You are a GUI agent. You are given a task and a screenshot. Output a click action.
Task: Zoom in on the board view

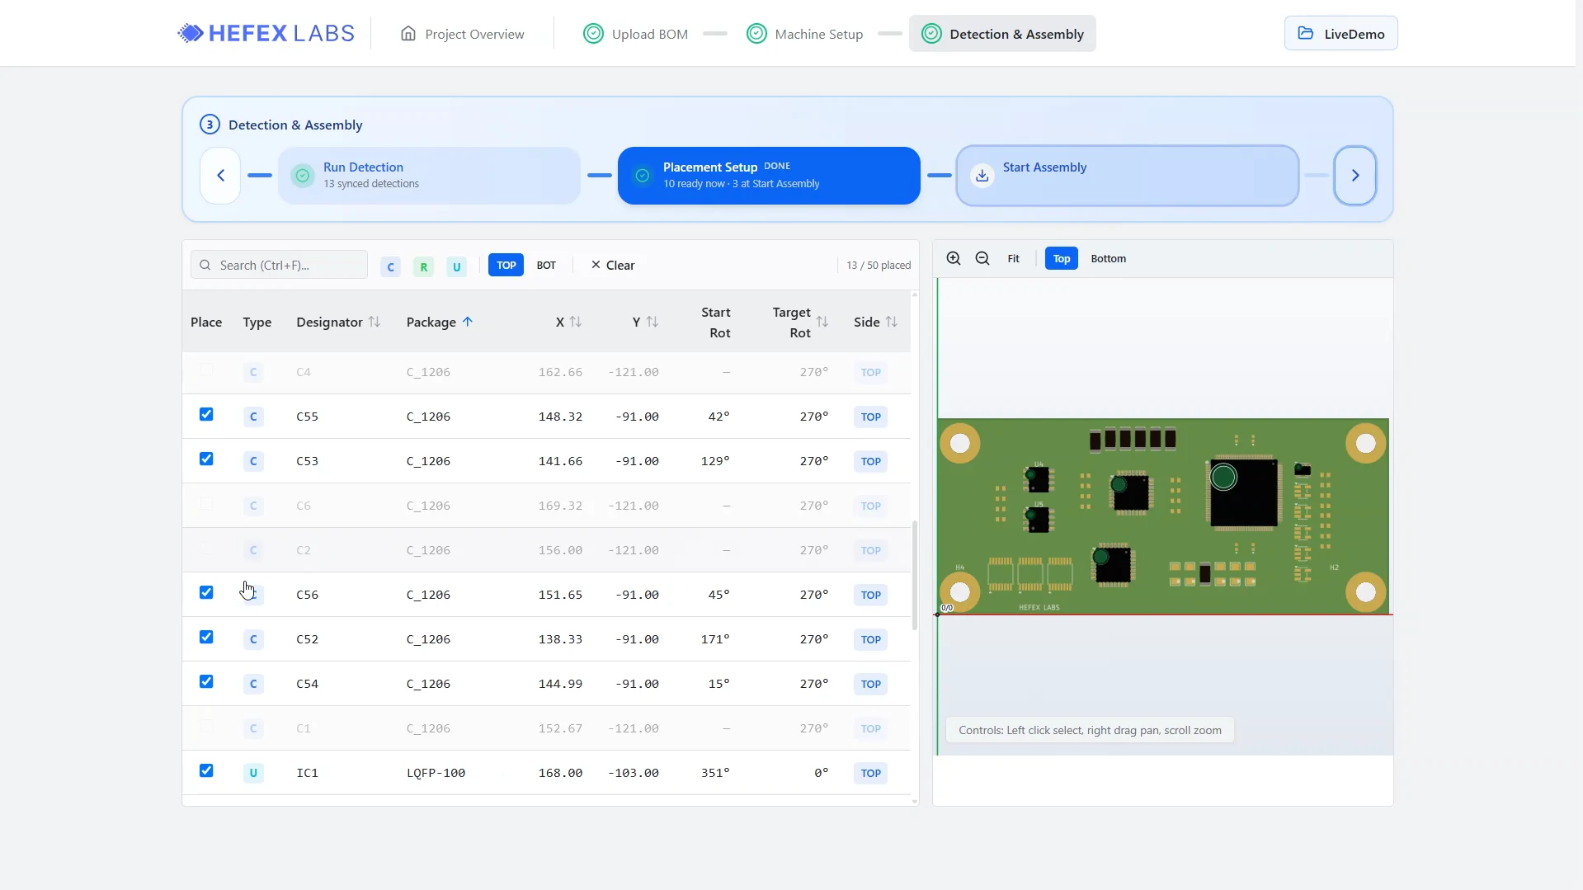point(954,258)
